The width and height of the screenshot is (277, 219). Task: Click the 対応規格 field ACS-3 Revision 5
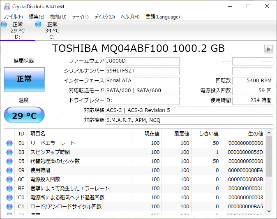coord(189,111)
